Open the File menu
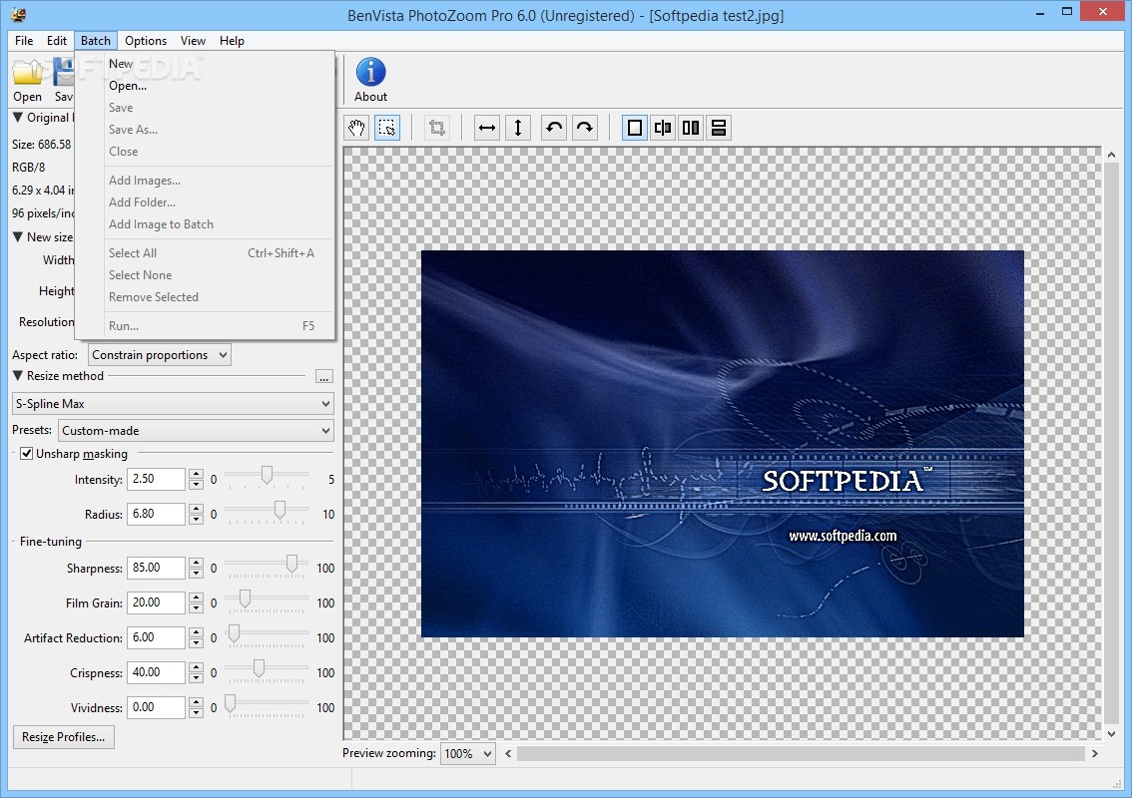This screenshot has height=798, width=1132. tap(24, 41)
